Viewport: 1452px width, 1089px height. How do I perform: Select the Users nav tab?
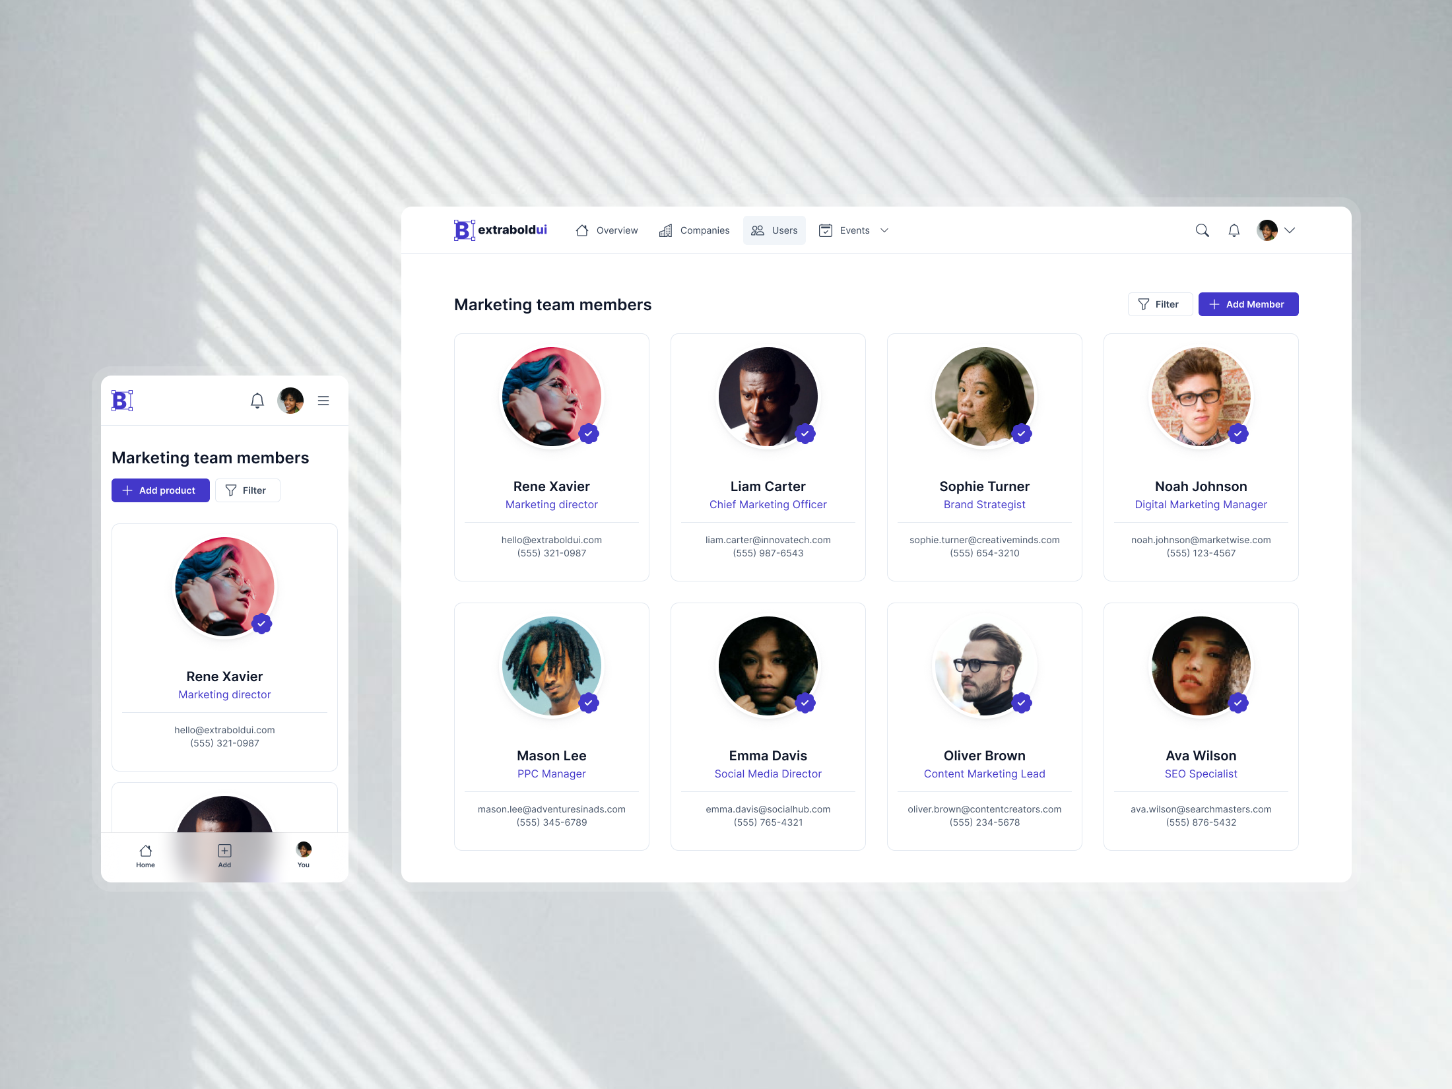point(774,230)
